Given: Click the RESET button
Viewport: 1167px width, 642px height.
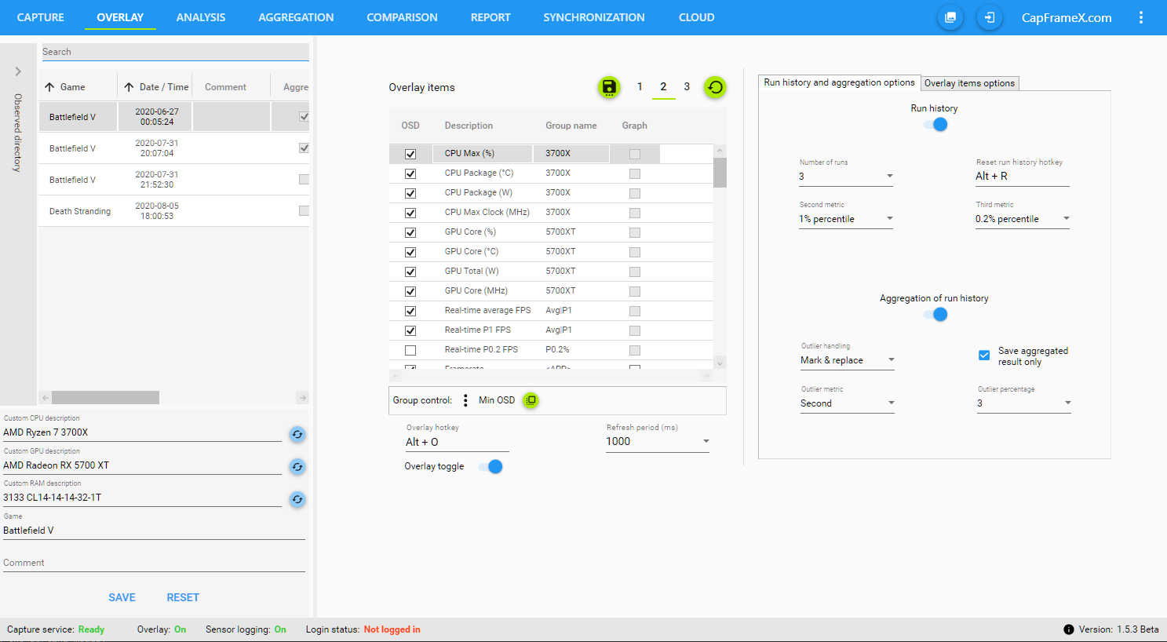Looking at the screenshot, I should pos(183,597).
